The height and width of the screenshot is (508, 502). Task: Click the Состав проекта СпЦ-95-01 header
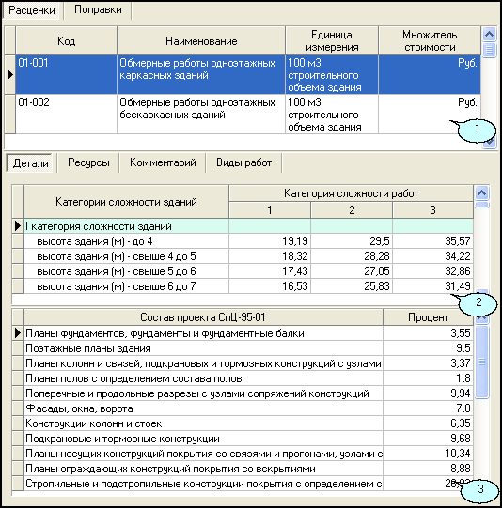pyautogui.click(x=203, y=317)
